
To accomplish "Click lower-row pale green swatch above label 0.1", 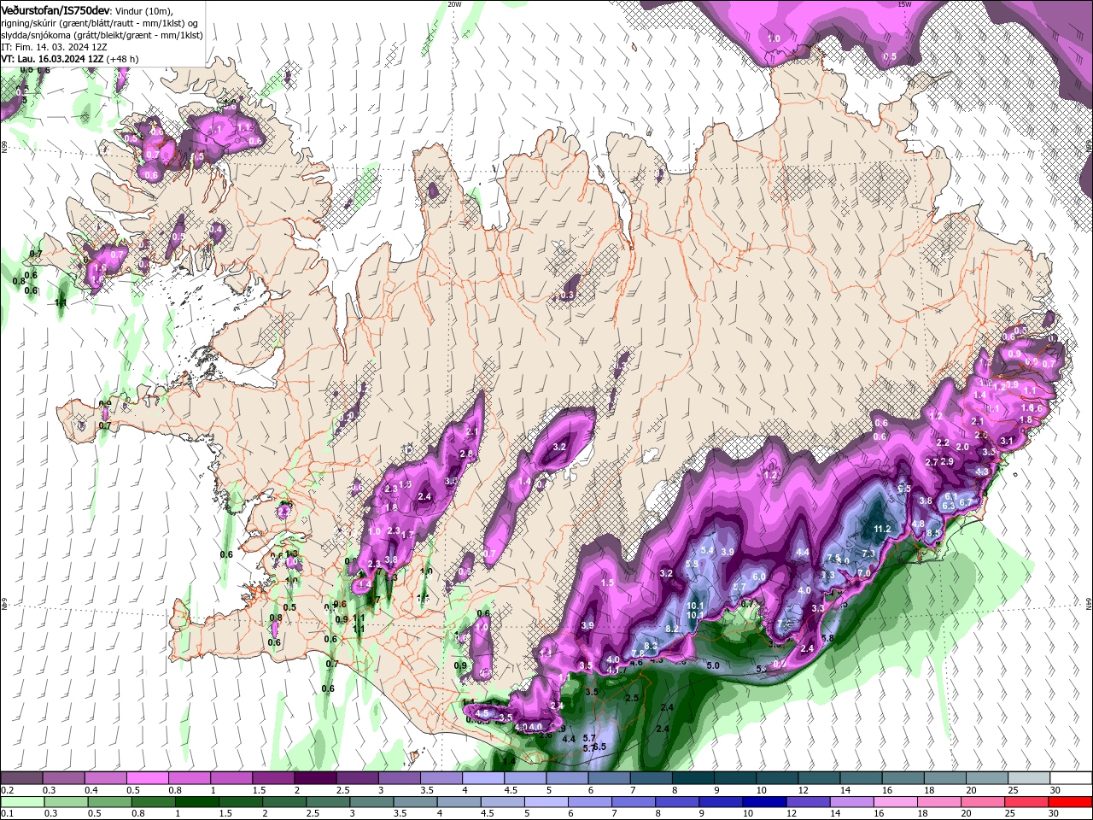I will click(21, 801).
